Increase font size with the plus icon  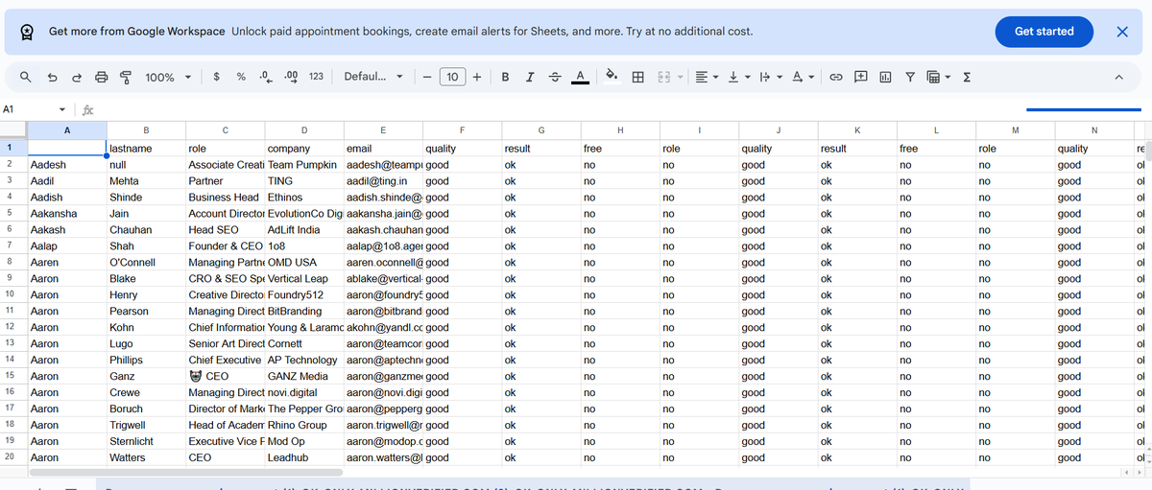[x=477, y=77]
